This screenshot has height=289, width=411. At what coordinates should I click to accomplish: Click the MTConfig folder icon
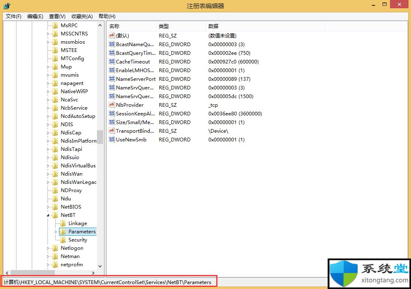[x=55, y=59]
